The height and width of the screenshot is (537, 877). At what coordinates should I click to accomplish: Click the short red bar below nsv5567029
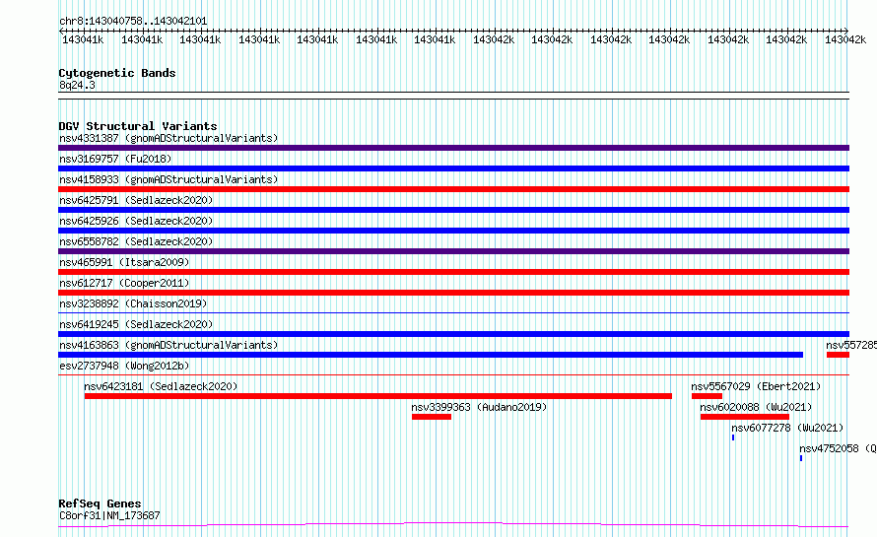point(707,396)
